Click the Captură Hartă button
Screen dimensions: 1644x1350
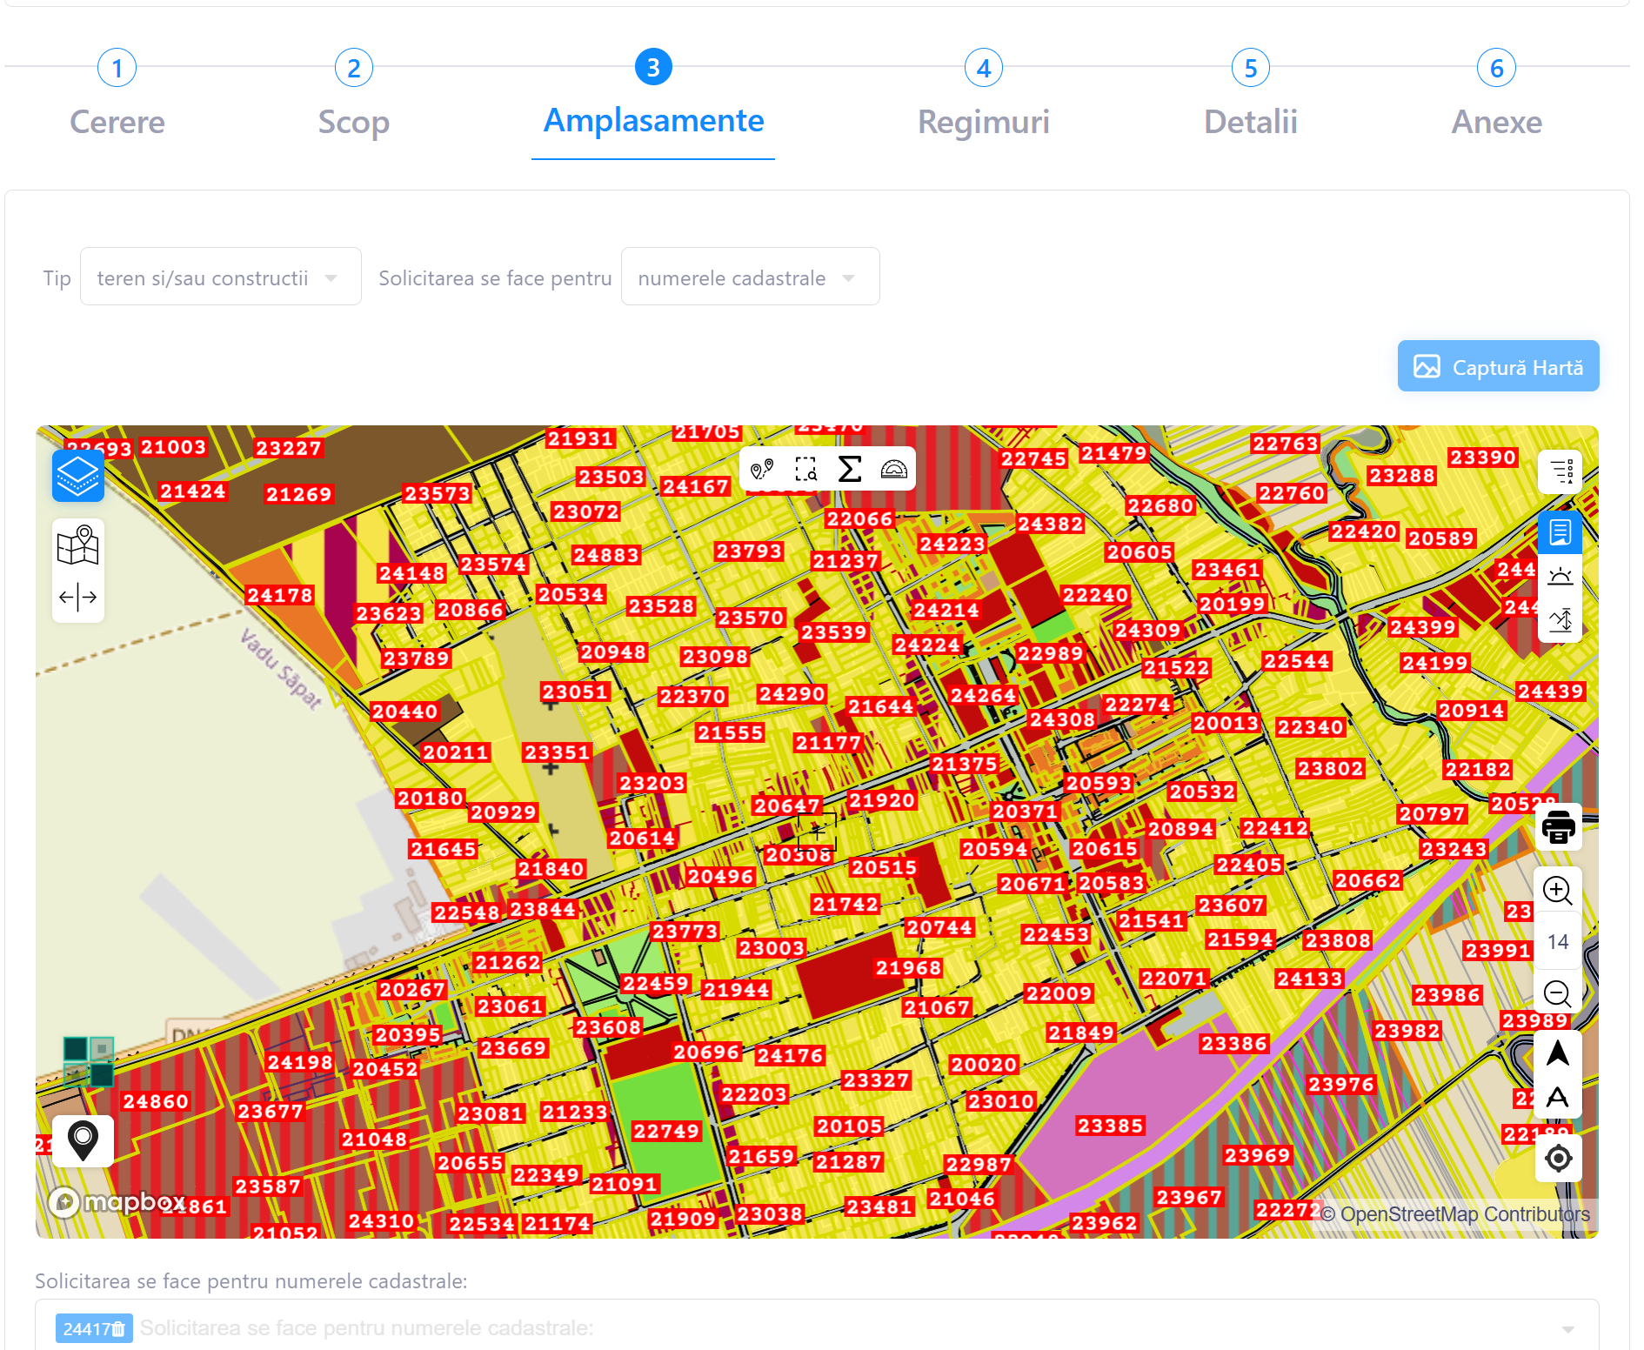tap(1498, 366)
